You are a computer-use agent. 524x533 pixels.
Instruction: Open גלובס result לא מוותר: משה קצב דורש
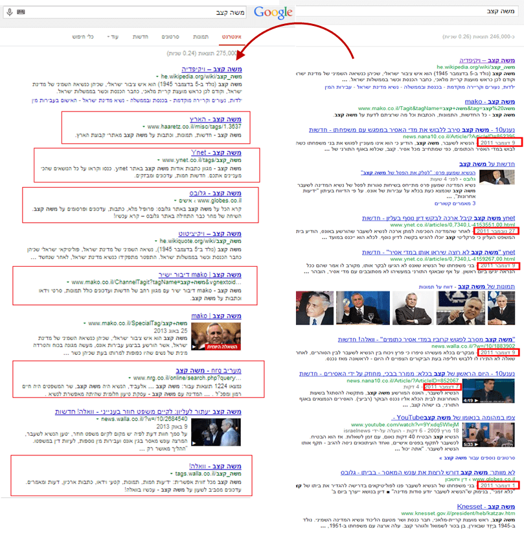pyautogui.click(x=427, y=473)
